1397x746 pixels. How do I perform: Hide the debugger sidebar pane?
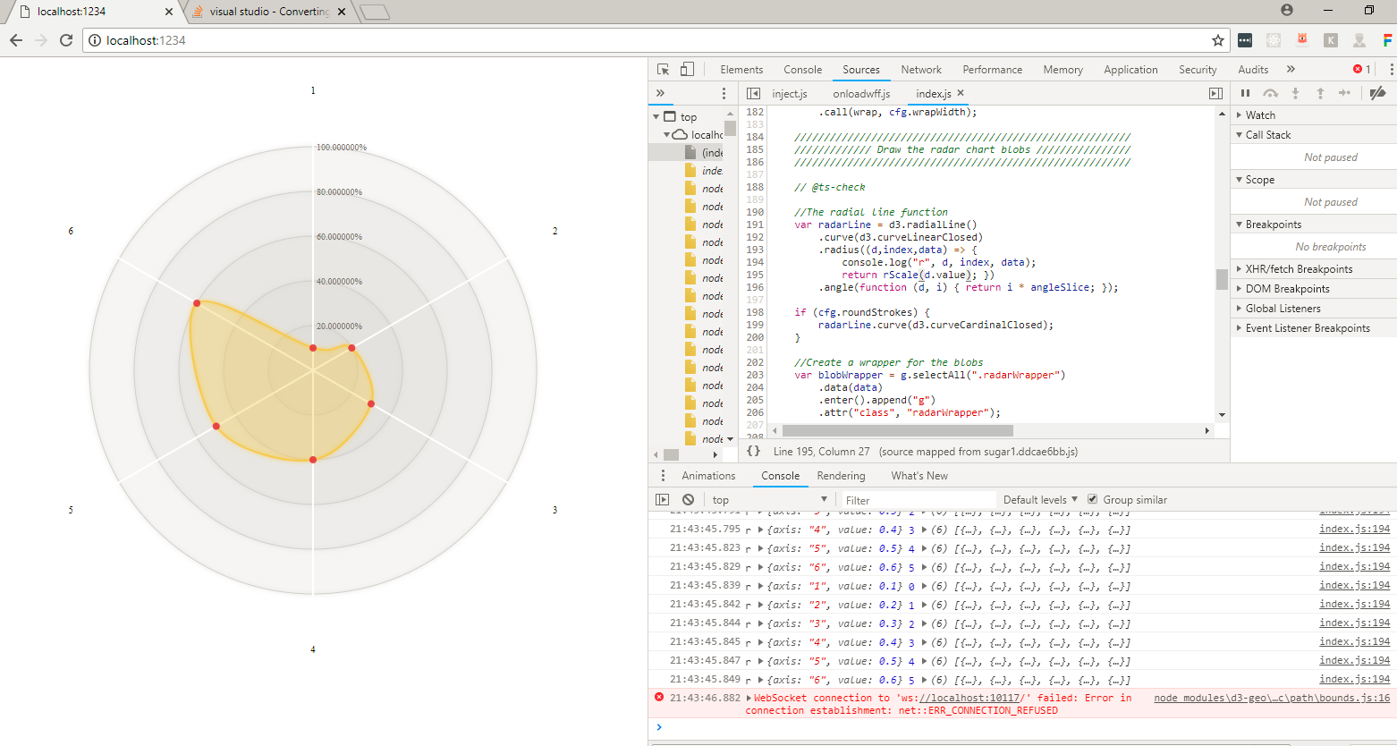click(x=1215, y=94)
